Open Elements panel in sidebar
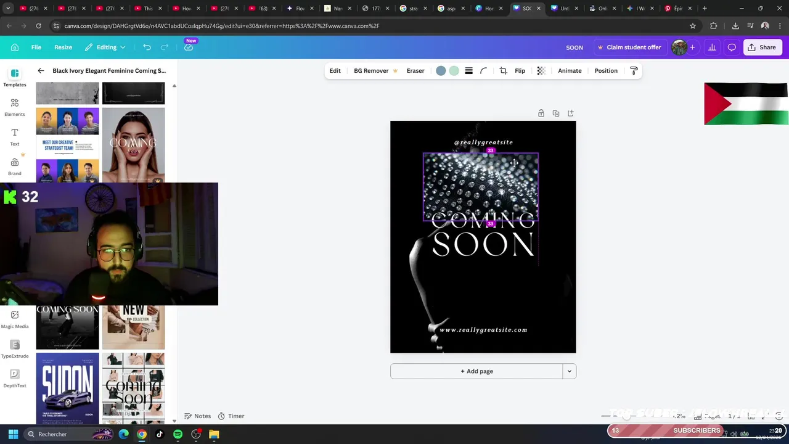This screenshot has width=789, height=444. [x=15, y=107]
